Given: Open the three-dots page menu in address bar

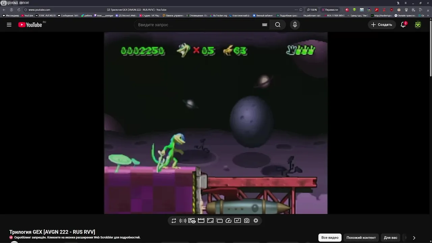Looking at the screenshot, I should tap(296, 10).
